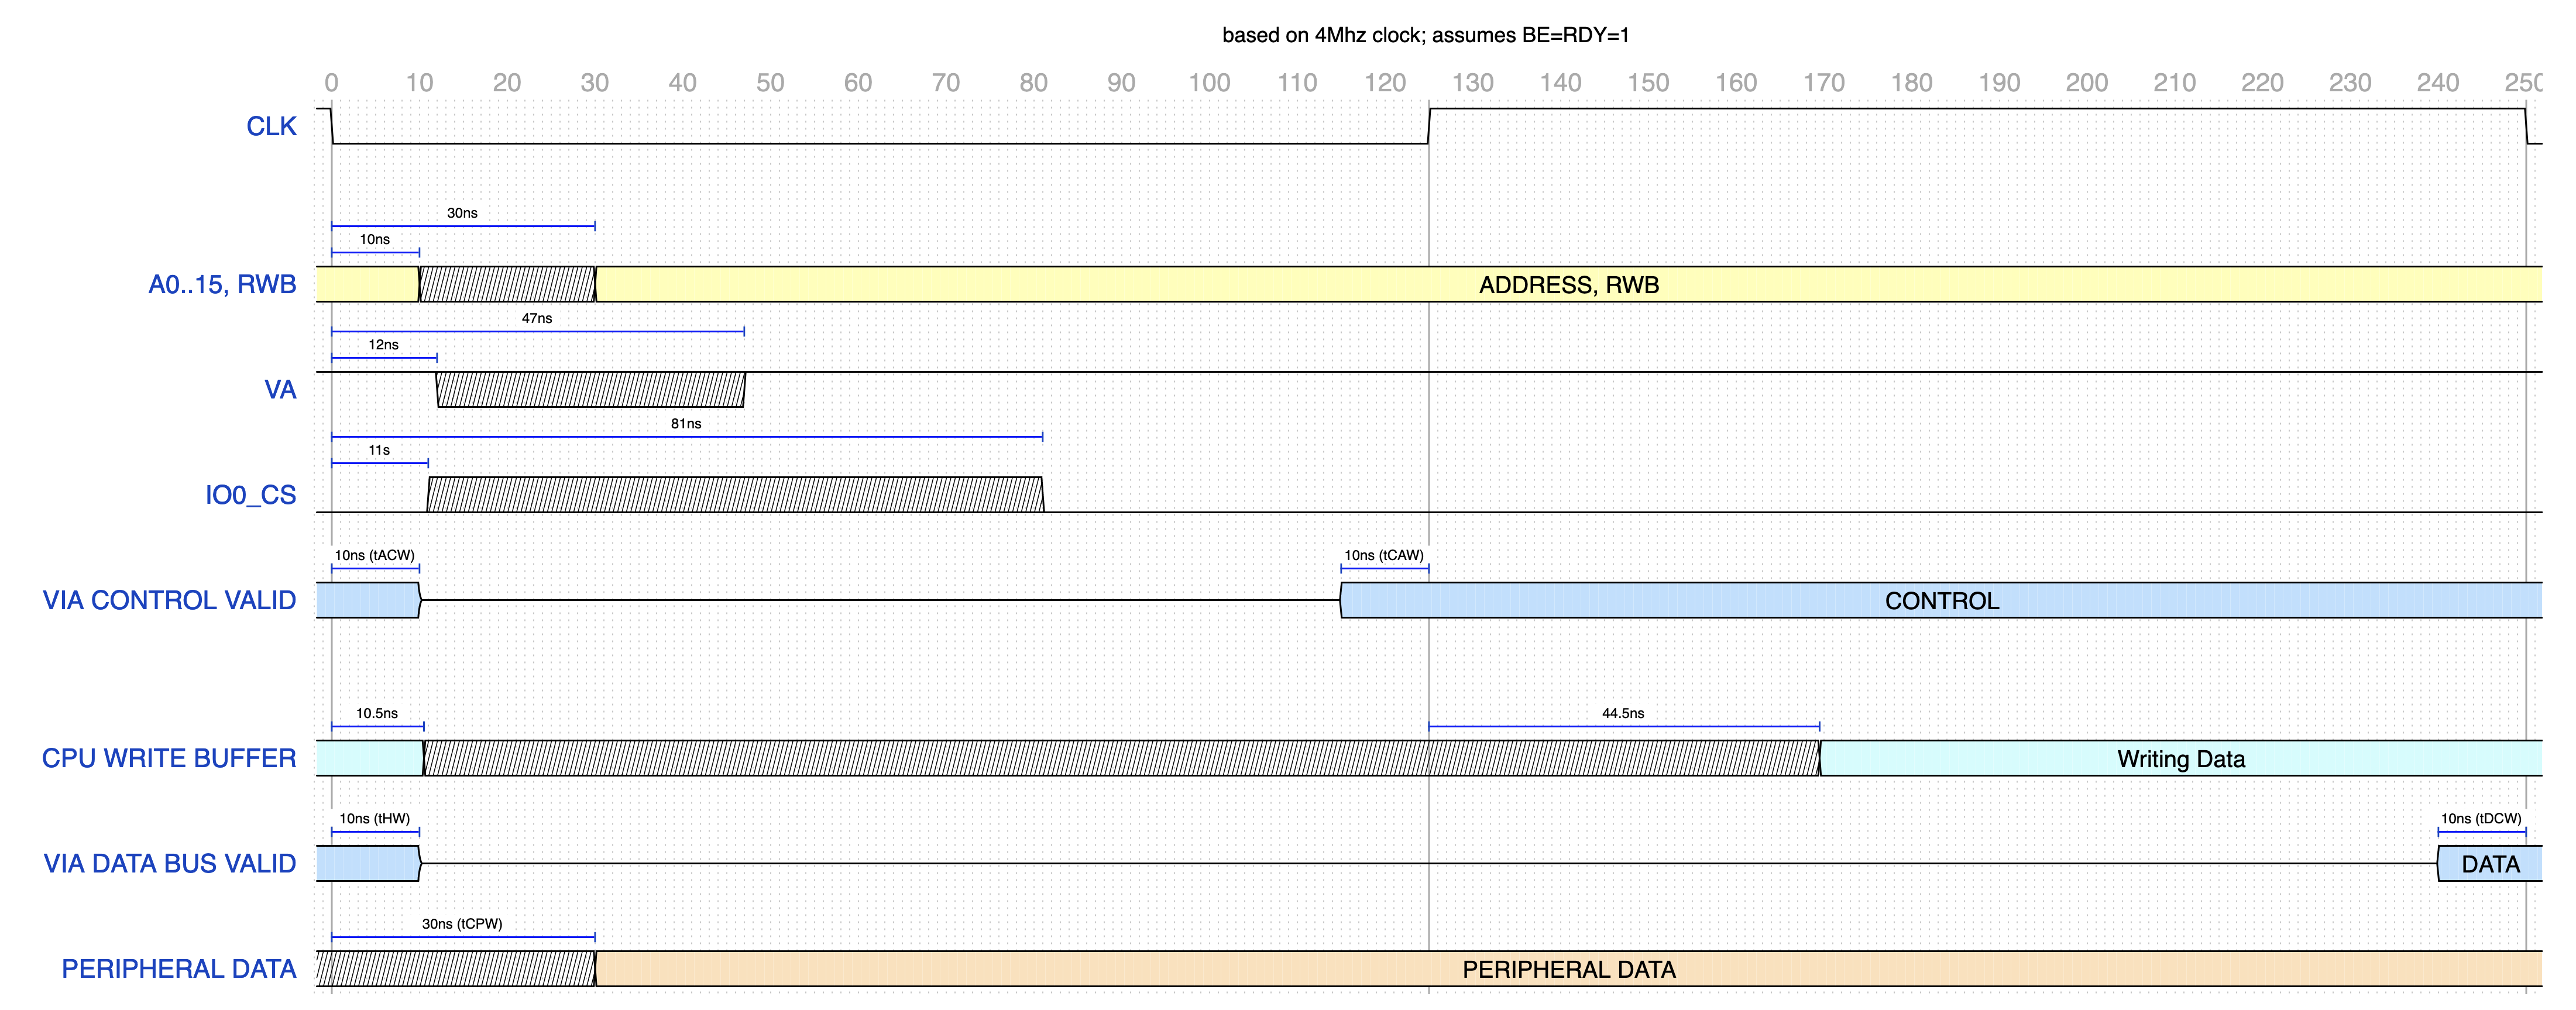Click the PERIPHERAL DATA row label

[x=178, y=969]
